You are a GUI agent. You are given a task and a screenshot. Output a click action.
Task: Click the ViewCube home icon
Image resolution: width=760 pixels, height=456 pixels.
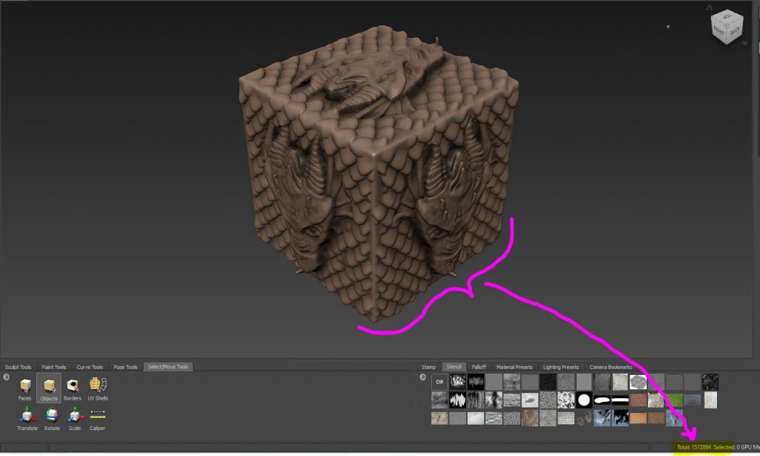click(x=710, y=7)
